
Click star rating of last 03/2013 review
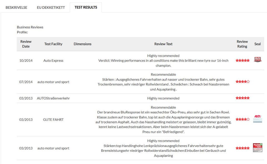[x=243, y=148]
